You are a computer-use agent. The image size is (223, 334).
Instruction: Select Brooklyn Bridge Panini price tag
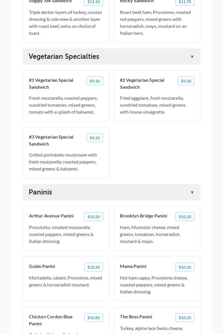(x=185, y=217)
